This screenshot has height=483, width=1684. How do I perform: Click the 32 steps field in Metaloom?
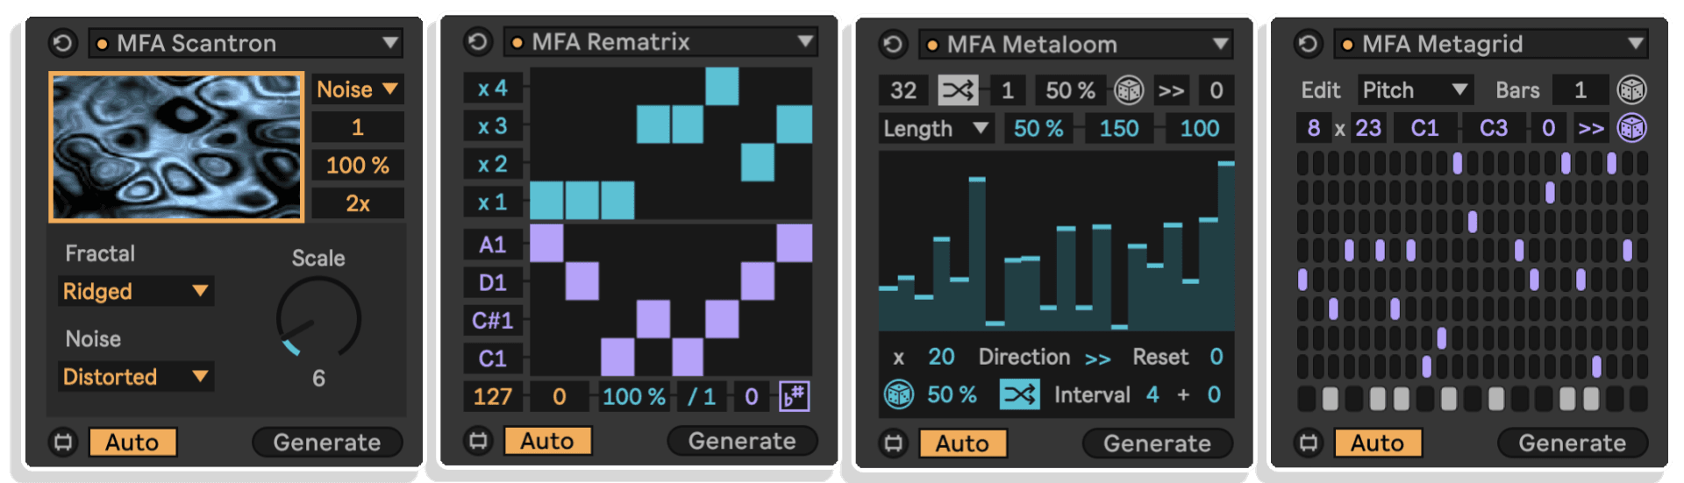coord(903,89)
